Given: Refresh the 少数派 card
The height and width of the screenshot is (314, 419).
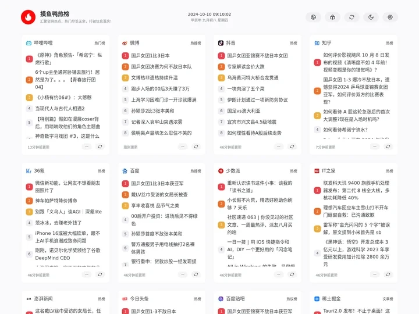Looking at the screenshot, I should (292, 274).
